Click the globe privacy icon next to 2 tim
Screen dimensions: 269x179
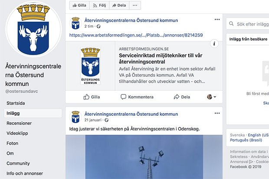(x=98, y=26)
